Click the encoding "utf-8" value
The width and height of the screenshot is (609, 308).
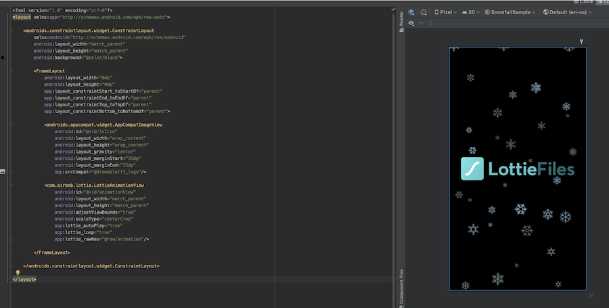point(99,10)
